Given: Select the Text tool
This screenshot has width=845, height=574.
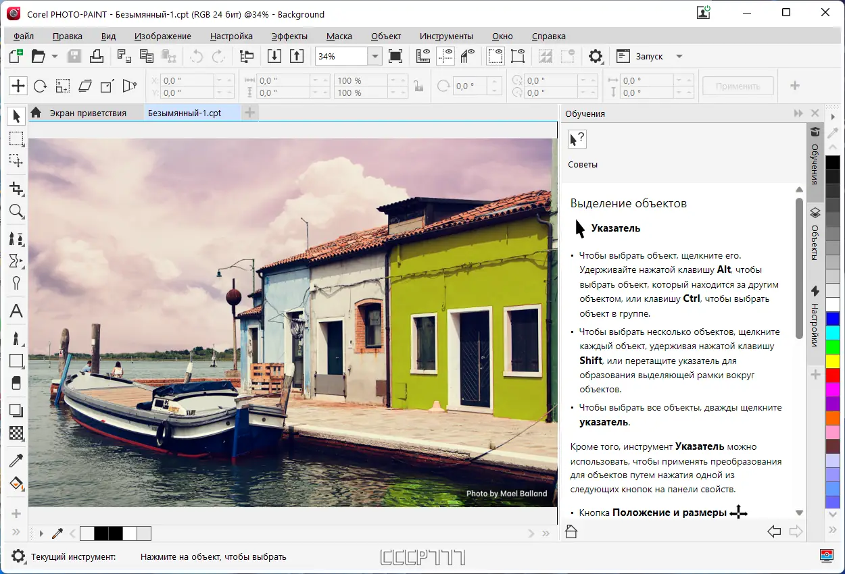Looking at the screenshot, I should [16, 311].
